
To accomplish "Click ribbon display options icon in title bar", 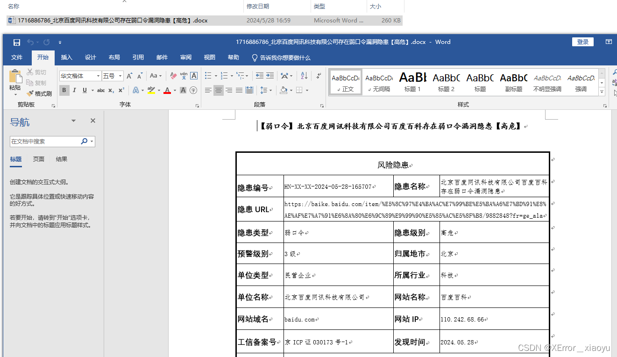I will click(609, 42).
